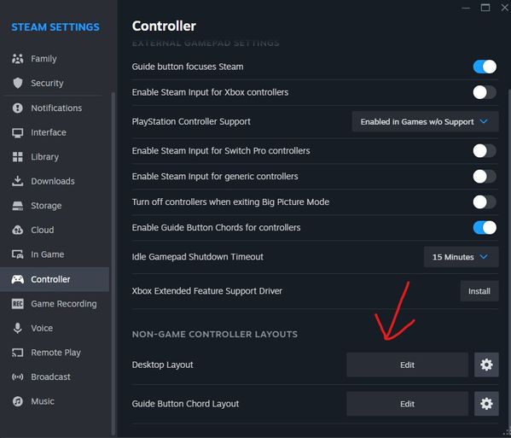
Task: Edit the Desktop Layout
Action: pos(408,365)
